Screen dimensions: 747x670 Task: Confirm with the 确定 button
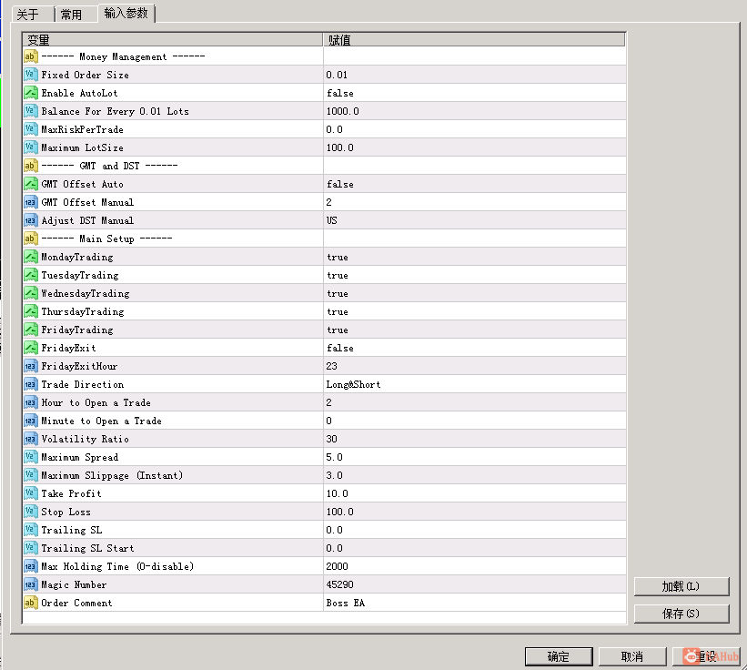pyautogui.click(x=559, y=656)
